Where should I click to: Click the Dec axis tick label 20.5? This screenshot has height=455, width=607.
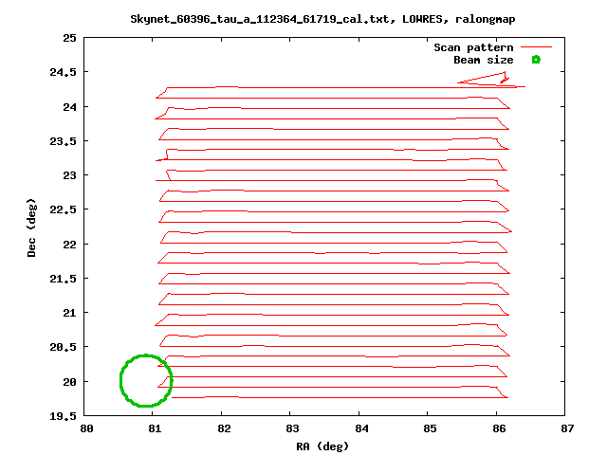tap(63, 347)
